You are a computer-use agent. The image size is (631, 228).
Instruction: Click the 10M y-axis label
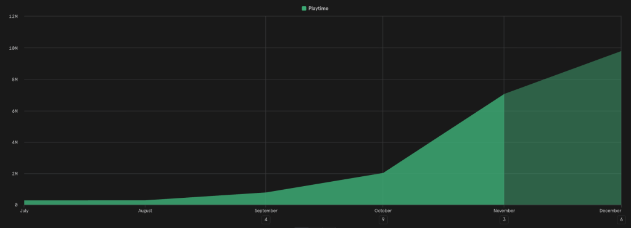[14, 48]
